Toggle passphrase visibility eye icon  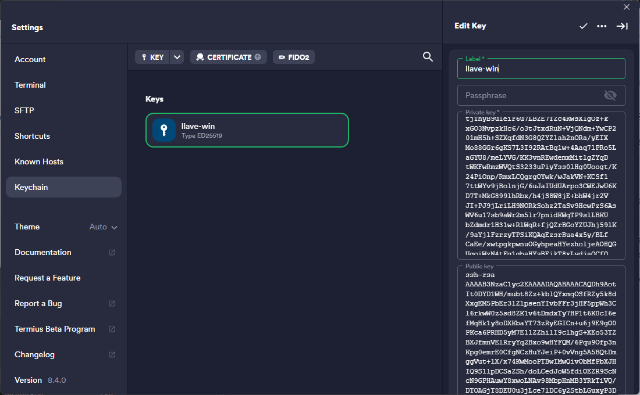pos(610,95)
